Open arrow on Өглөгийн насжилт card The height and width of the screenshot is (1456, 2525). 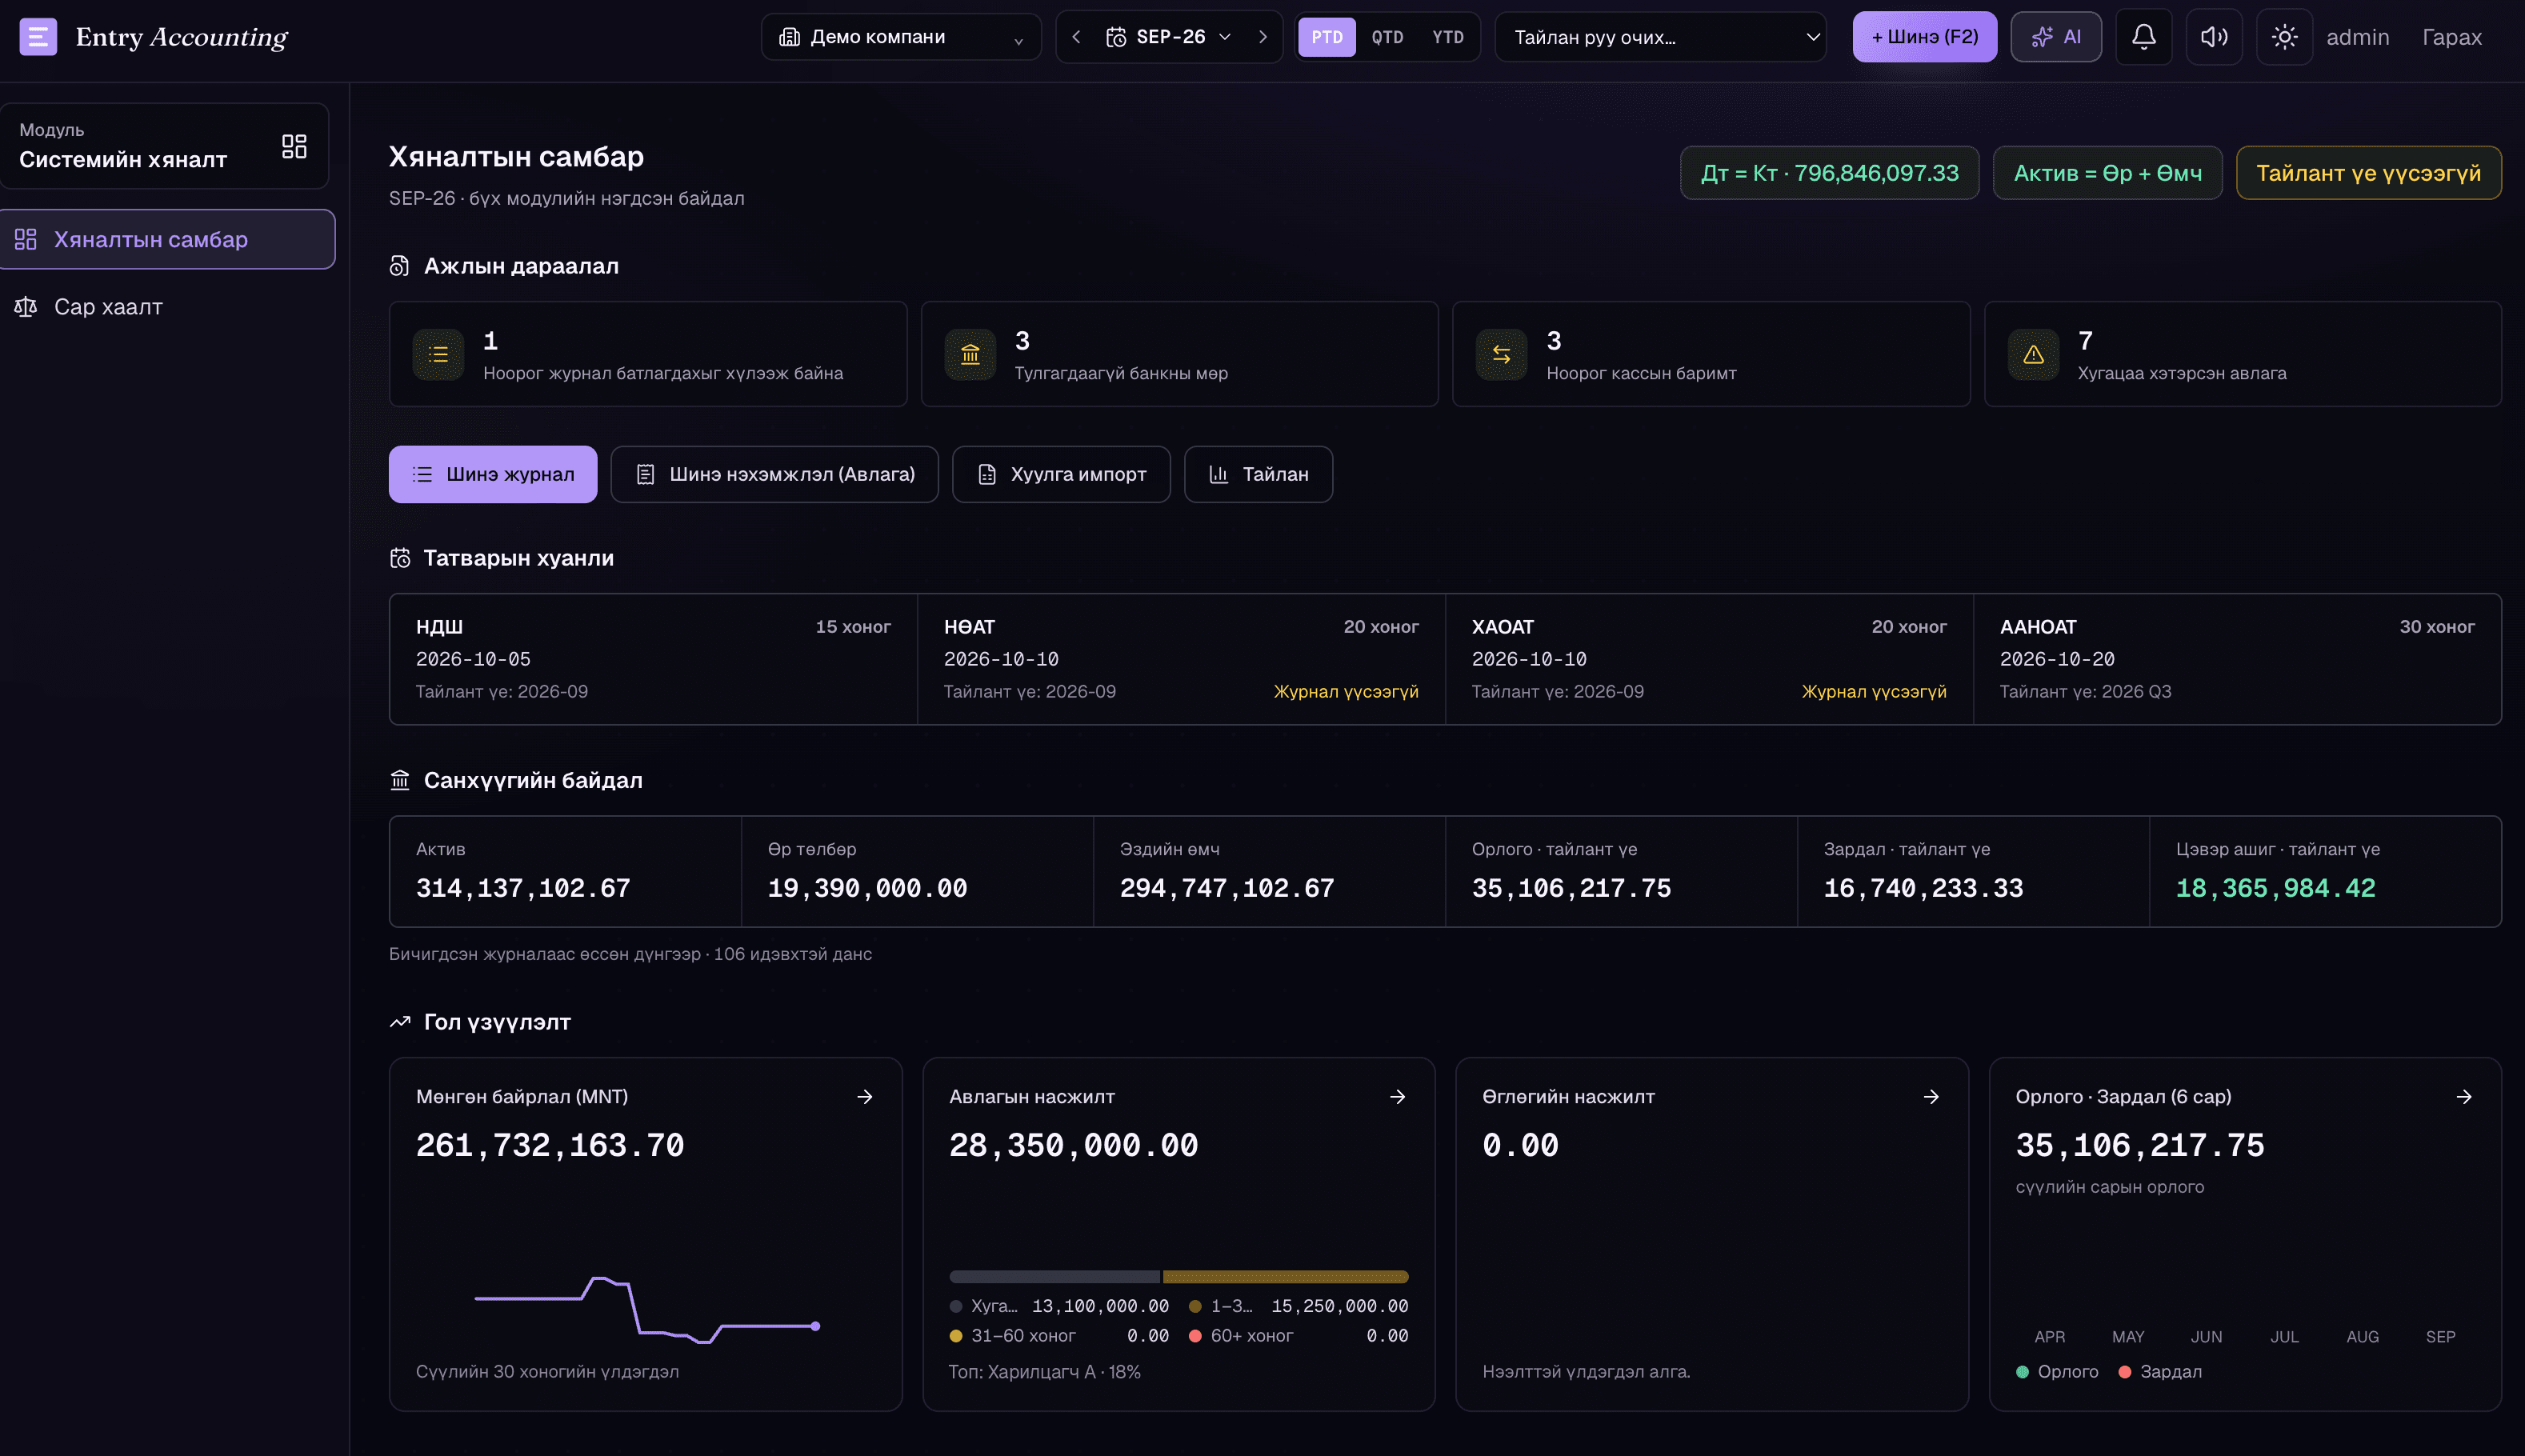1931,1097
